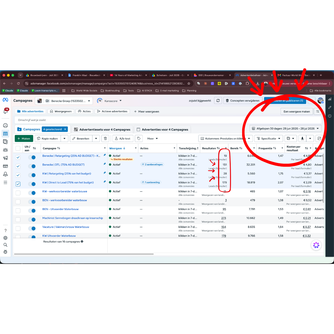The image size is (334, 334).
Task: Open the Specificatie breakdown dropdown
Action: 269,139
